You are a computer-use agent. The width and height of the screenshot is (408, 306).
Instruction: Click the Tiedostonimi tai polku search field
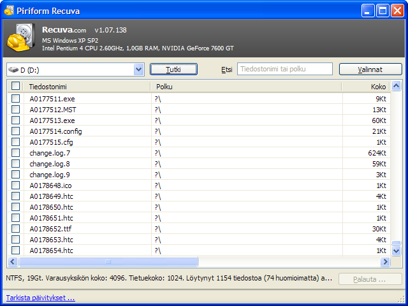[x=285, y=69]
